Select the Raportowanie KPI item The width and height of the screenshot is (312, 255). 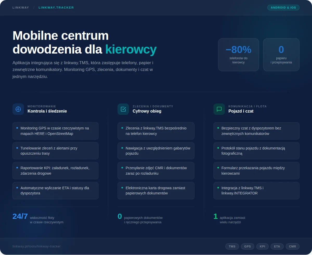tap(55, 171)
